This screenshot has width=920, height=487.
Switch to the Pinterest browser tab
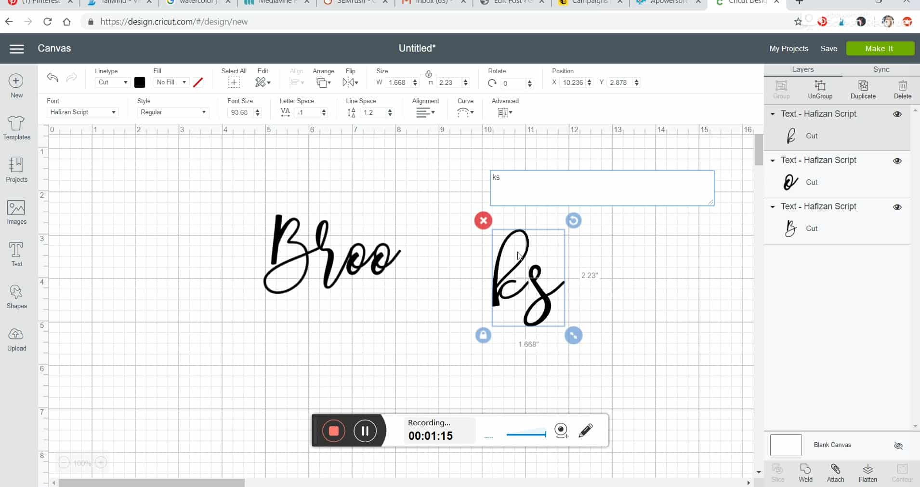(40, 3)
